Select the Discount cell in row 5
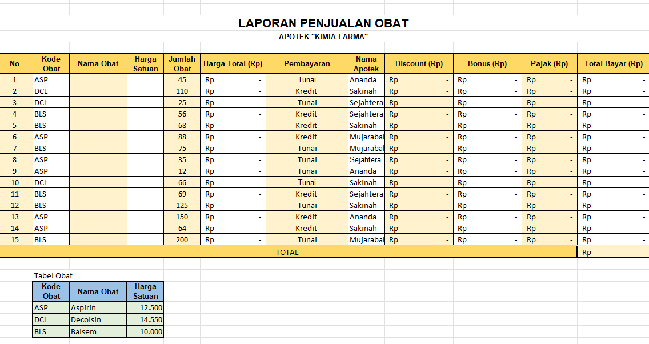649x344 pixels. 419,126
